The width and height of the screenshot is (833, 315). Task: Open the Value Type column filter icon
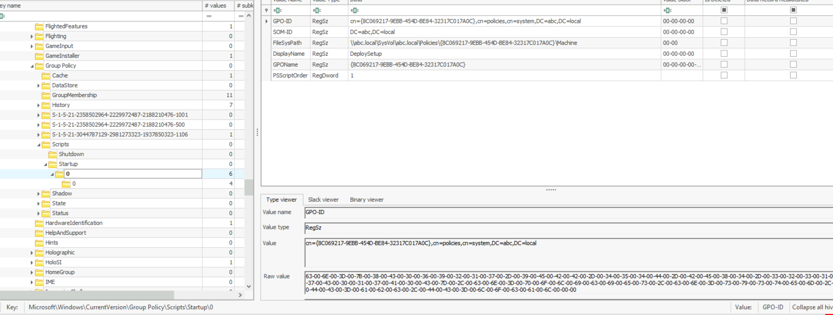coord(317,10)
